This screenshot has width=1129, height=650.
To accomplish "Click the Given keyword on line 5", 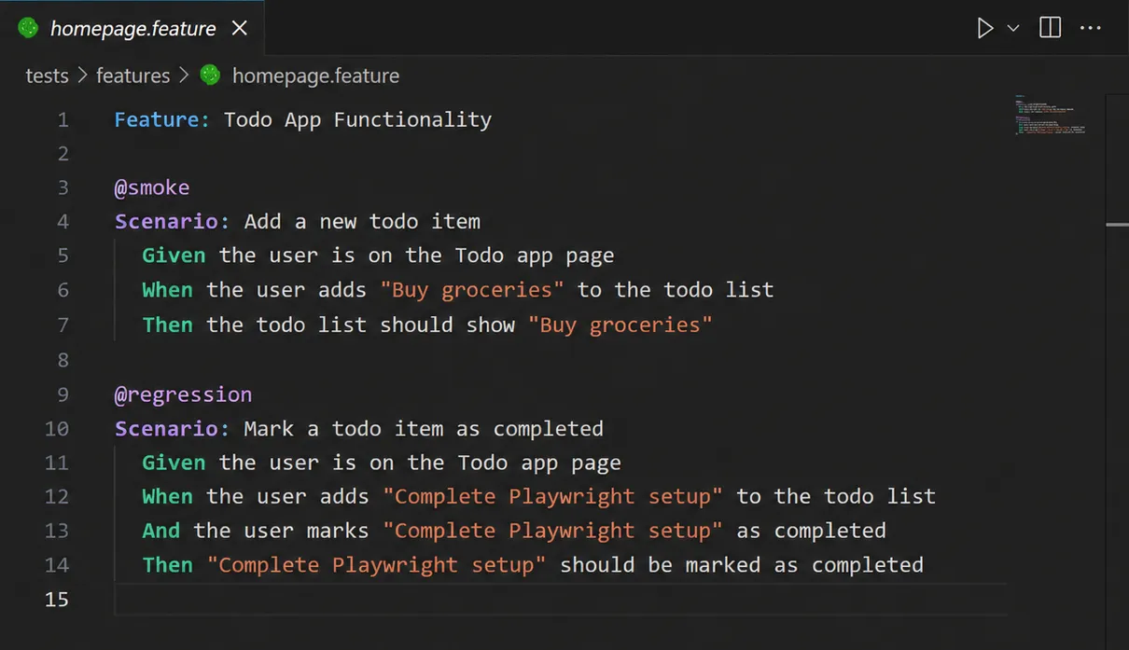I will click(174, 256).
